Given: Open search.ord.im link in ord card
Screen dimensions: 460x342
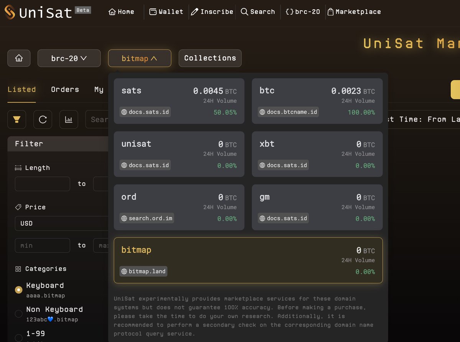Looking at the screenshot, I should pyautogui.click(x=147, y=218).
